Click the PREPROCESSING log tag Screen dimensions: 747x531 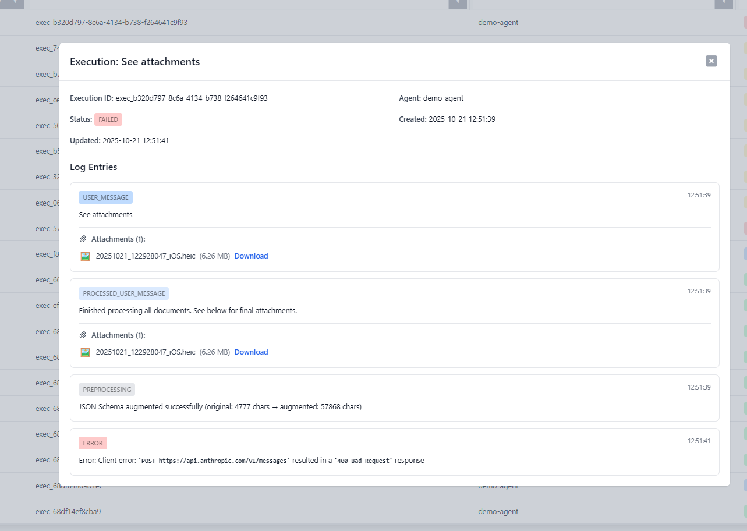[107, 390]
